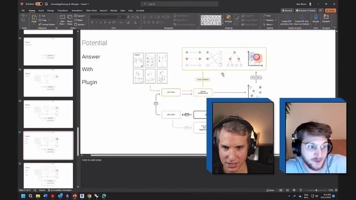The width and height of the screenshot is (356, 200).
Task: Switch to the Acrobat tab
Action: (140, 11)
